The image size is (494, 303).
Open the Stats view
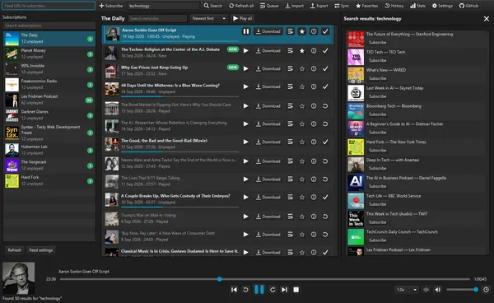[x=417, y=6]
